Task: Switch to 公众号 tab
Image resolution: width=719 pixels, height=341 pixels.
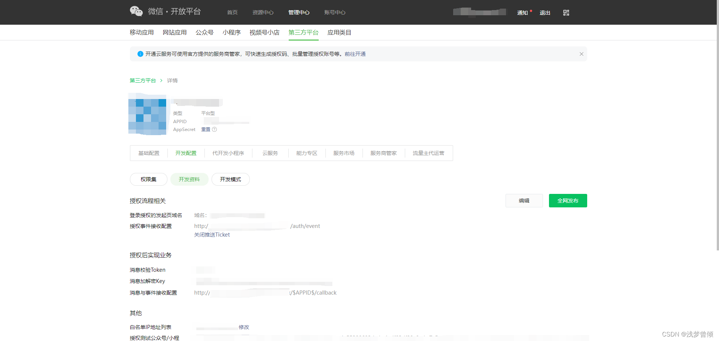Action: [x=204, y=33]
